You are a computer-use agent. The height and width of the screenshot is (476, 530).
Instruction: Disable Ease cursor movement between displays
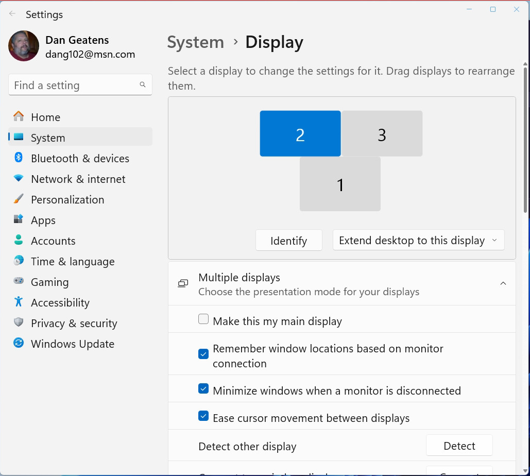tap(203, 416)
